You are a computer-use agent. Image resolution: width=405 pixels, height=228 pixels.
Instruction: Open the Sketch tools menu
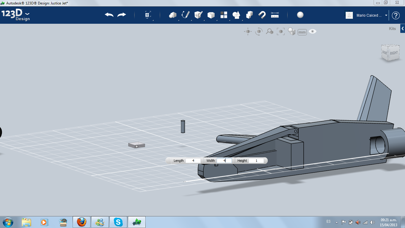point(186,15)
